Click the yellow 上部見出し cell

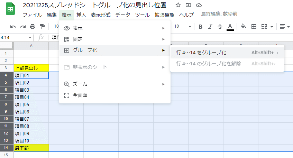pos(31,68)
